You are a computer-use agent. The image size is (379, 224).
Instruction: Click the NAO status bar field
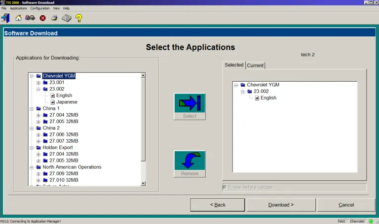pyautogui.click(x=343, y=221)
